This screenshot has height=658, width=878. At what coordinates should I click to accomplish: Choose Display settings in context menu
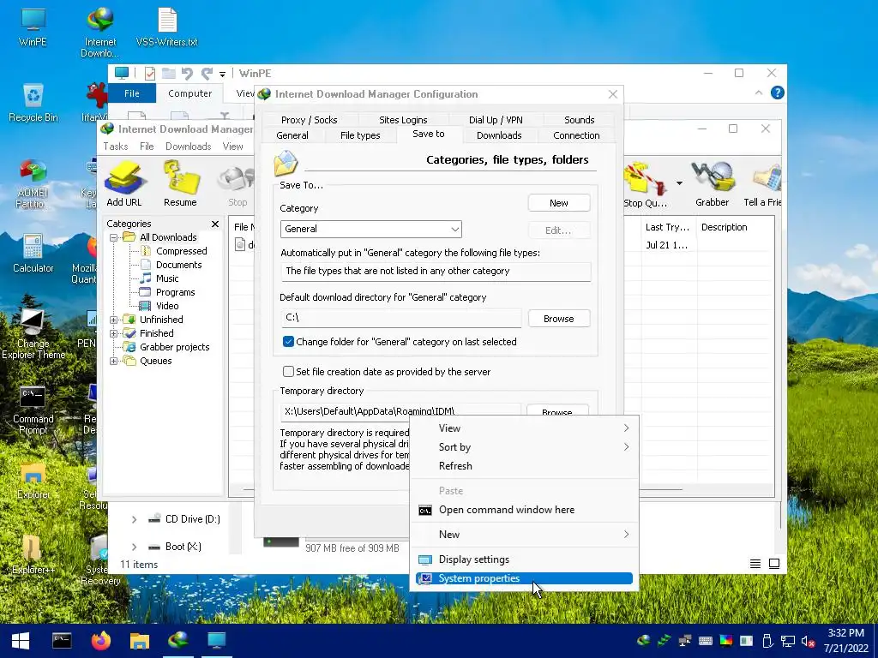pos(524,559)
